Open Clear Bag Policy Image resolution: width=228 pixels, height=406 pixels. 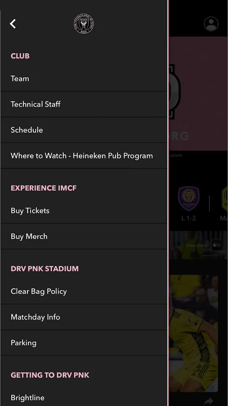[84, 291]
